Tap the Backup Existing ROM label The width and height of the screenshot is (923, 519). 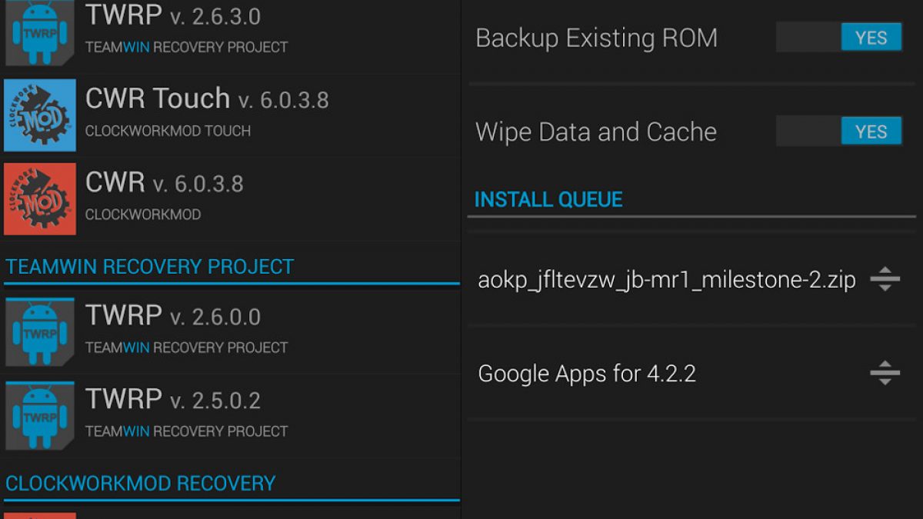tap(596, 38)
